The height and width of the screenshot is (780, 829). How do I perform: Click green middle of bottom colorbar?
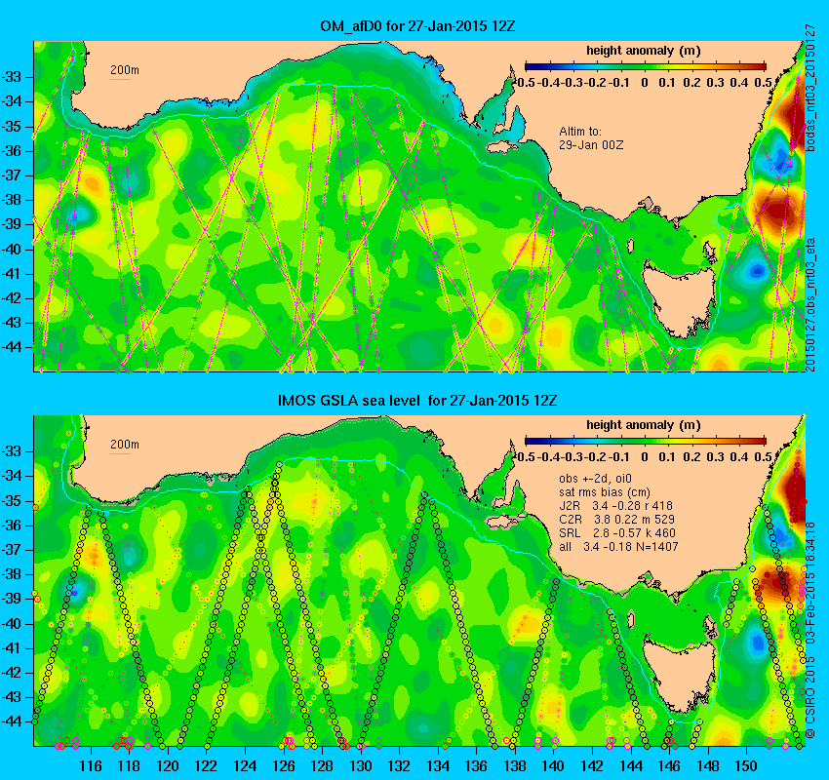[645, 442]
